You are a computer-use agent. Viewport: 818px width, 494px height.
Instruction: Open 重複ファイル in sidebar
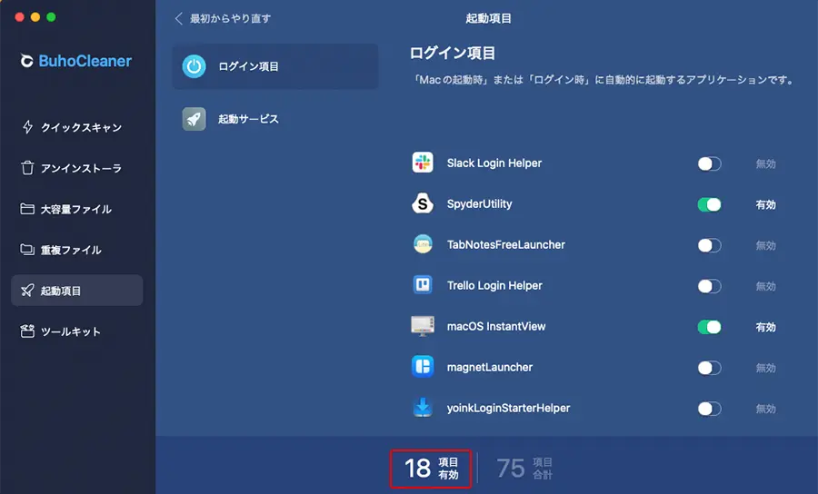pyautogui.click(x=76, y=250)
